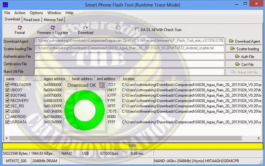The width and height of the screenshot is (265, 166).
Task: Click the name column header
Action: click(23, 79)
